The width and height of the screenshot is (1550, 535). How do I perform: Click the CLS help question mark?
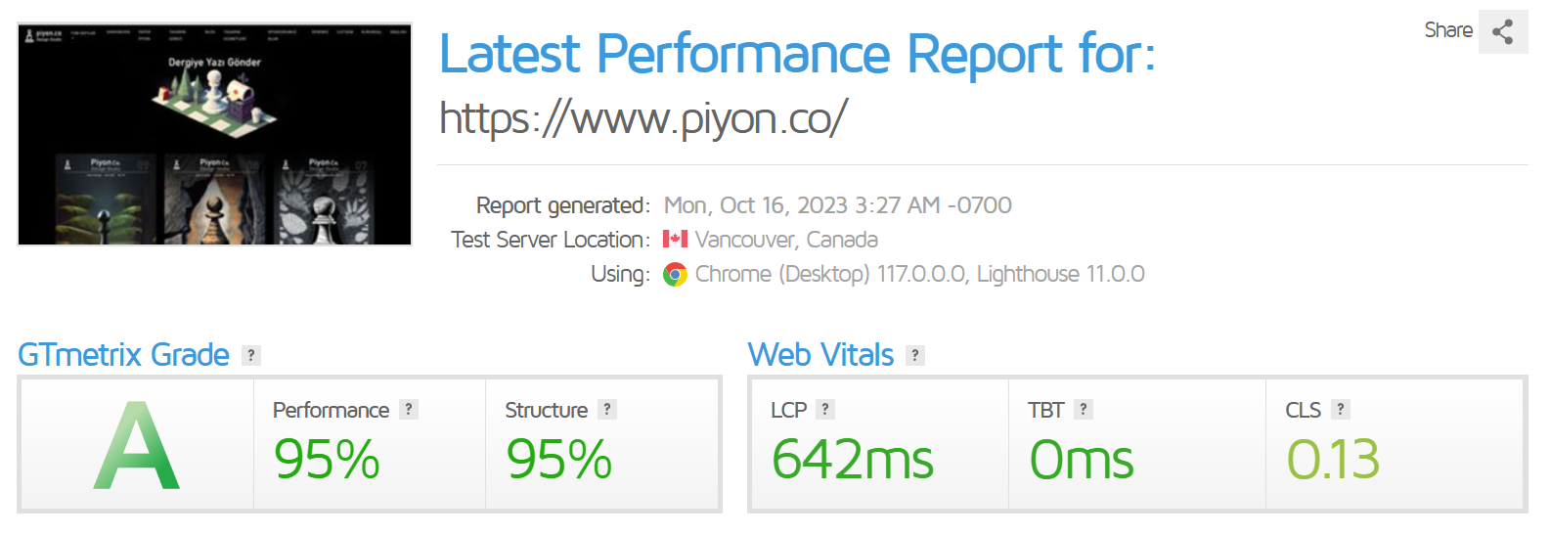(1341, 410)
